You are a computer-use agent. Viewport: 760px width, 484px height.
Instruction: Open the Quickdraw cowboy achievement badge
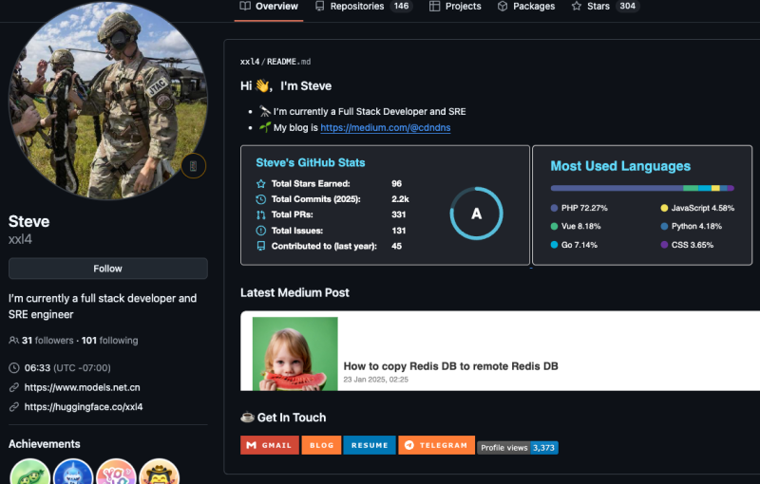click(x=159, y=473)
